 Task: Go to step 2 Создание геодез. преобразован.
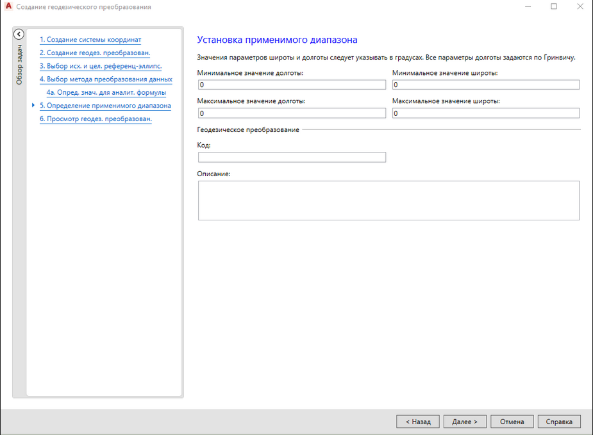(x=94, y=53)
